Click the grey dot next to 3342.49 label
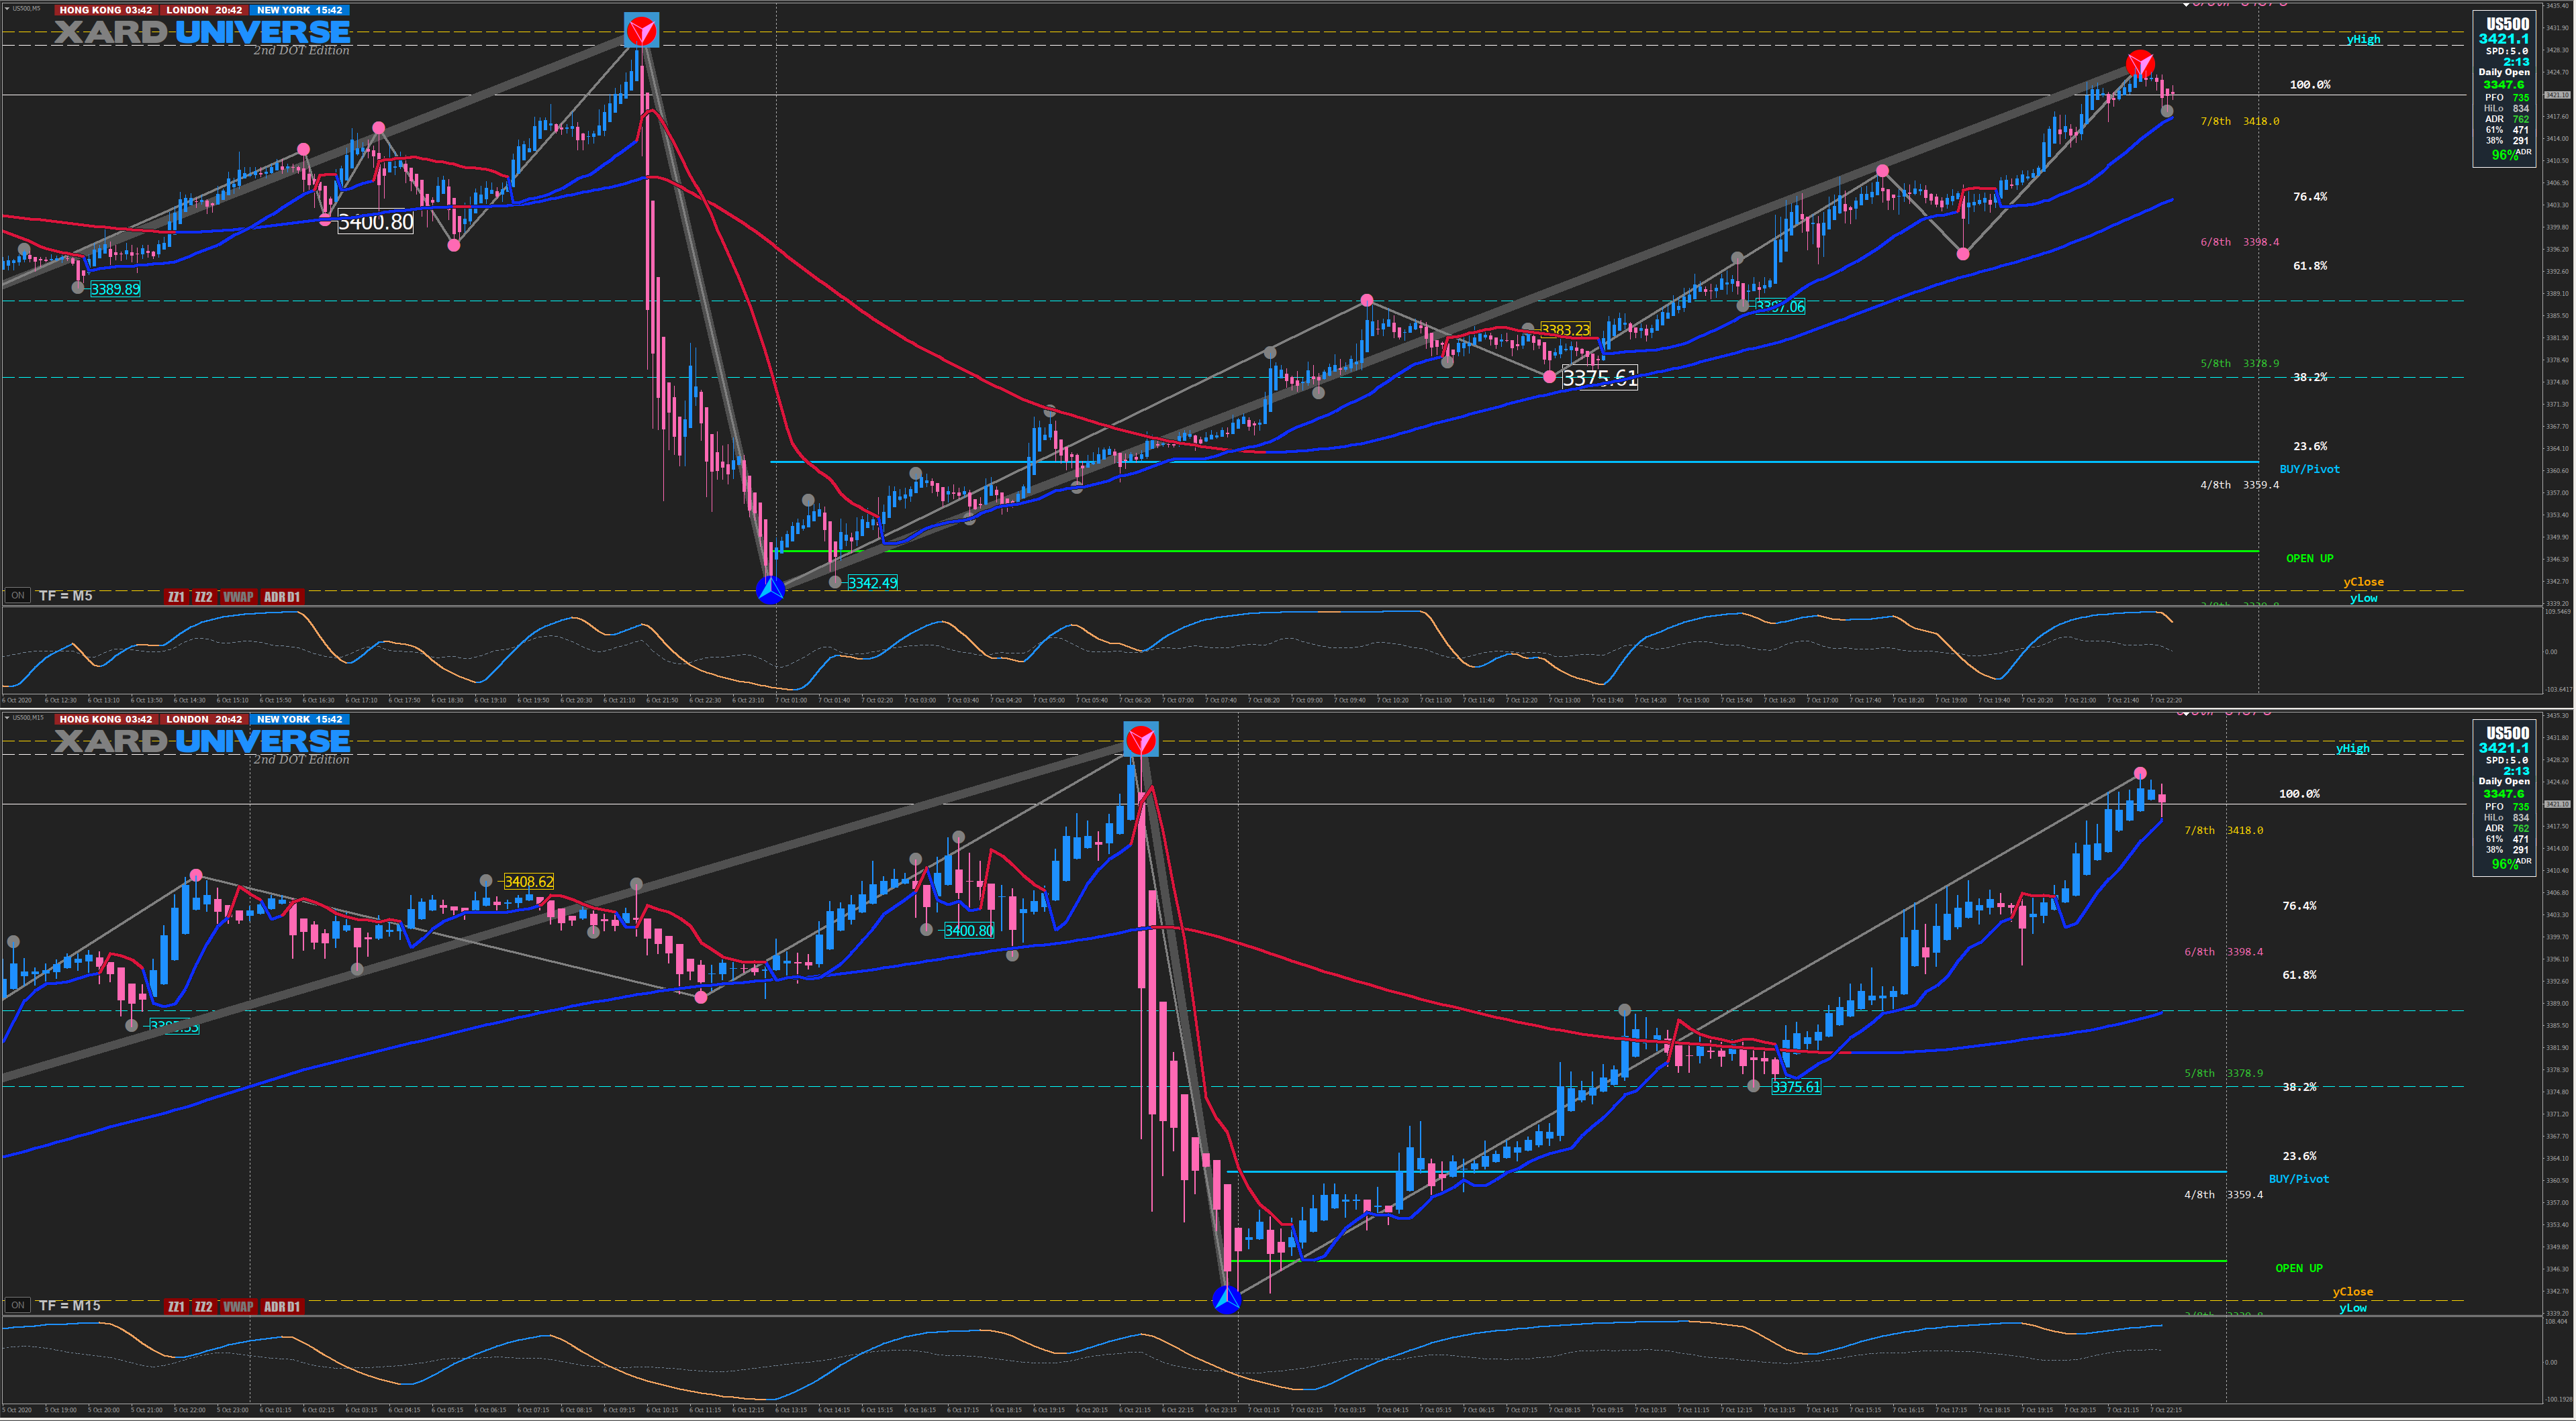 pos(835,582)
